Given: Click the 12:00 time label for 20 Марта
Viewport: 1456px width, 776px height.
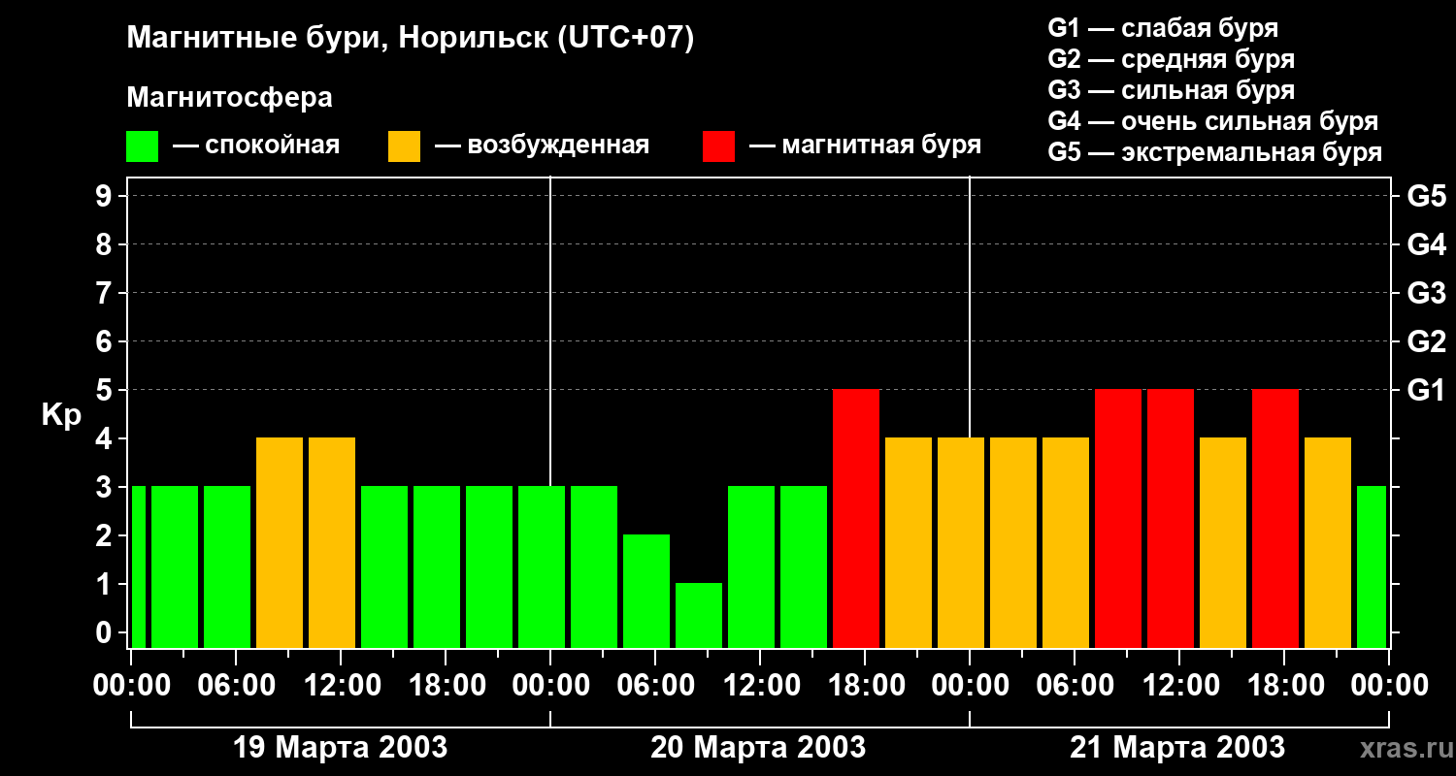Looking at the screenshot, I should (760, 685).
